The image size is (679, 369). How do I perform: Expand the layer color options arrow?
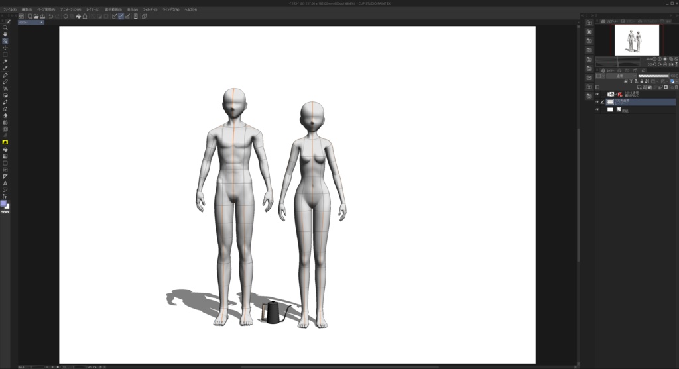point(677,81)
